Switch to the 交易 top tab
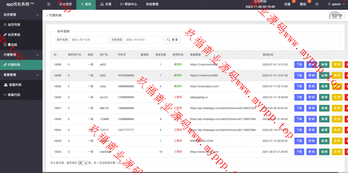 click(x=106, y=4)
